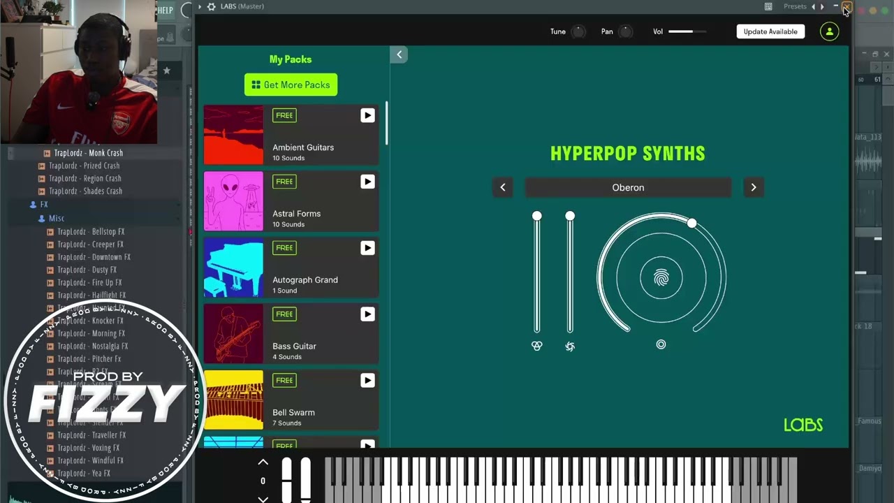Open the Presets menu in LABS title bar

point(795,6)
